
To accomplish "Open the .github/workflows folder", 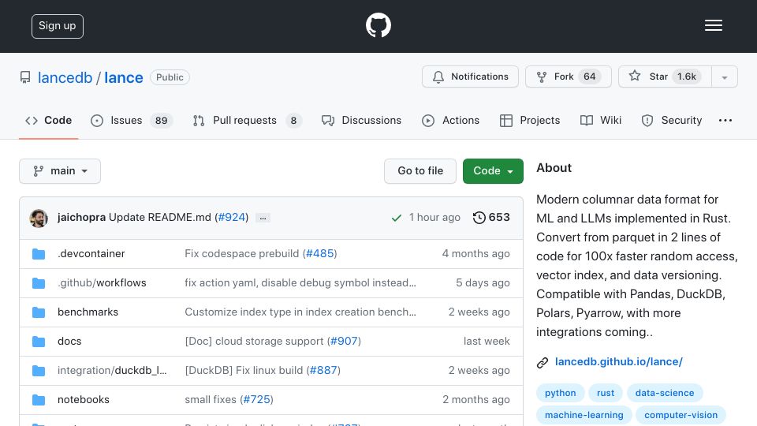I will [x=102, y=282].
